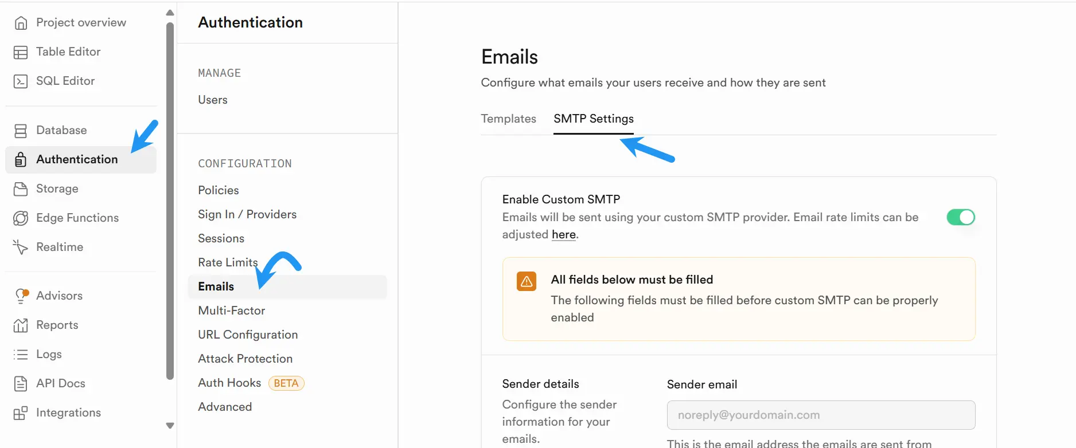1076x448 pixels.
Task: Go to Auth Hooks BETA page
Action: click(251, 383)
